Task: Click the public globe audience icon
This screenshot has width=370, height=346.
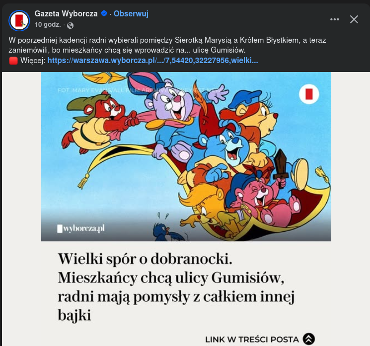Action: (x=70, y=25)
